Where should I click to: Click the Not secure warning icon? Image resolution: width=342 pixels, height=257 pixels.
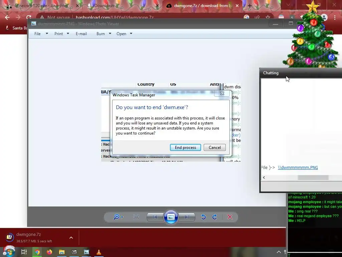pyautogui.click(x=42, y=17)
